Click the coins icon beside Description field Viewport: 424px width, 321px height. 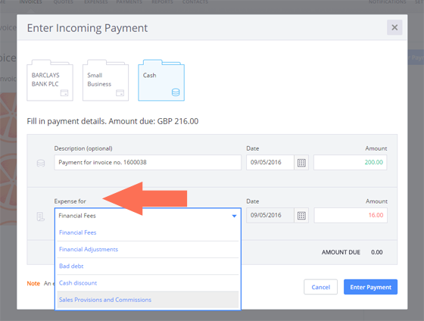(41, 163)
